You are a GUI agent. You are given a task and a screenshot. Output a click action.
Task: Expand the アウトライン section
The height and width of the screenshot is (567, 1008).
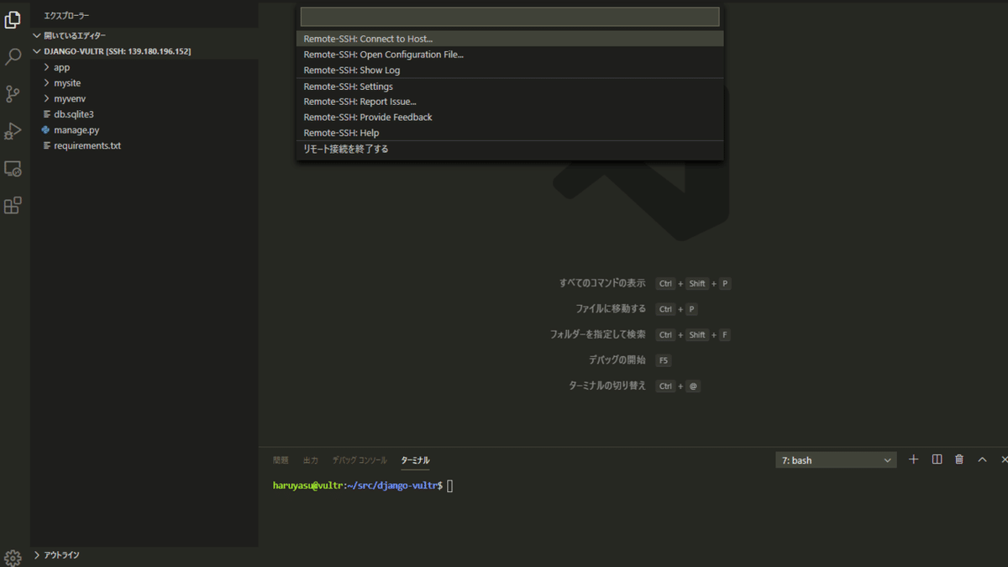click(144, 555)
